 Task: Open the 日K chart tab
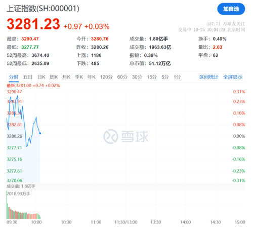click(41, 77)
